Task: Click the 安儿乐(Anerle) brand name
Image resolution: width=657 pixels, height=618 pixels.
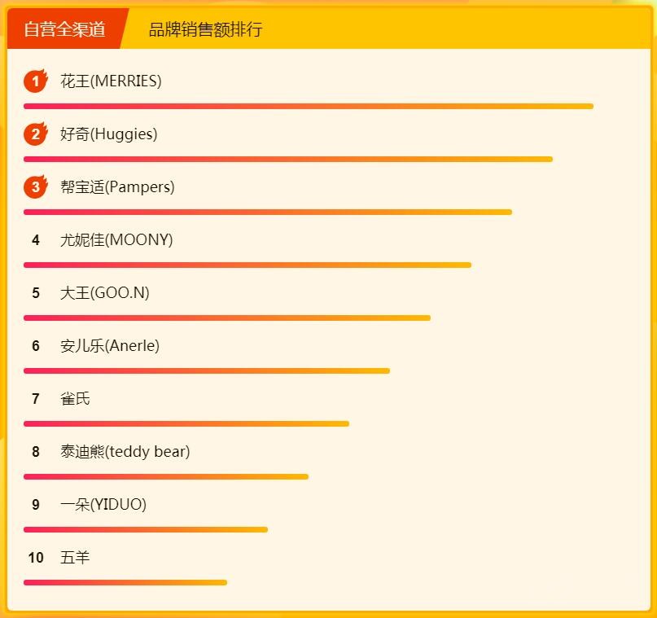Action: pyautogui.click(x=110, y=346)
